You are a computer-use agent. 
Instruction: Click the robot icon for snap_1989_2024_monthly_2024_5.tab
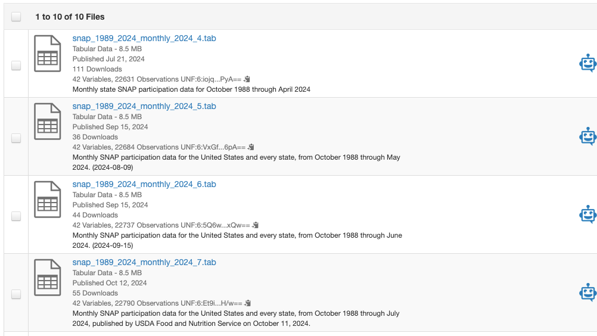click(x=587, y=136)
